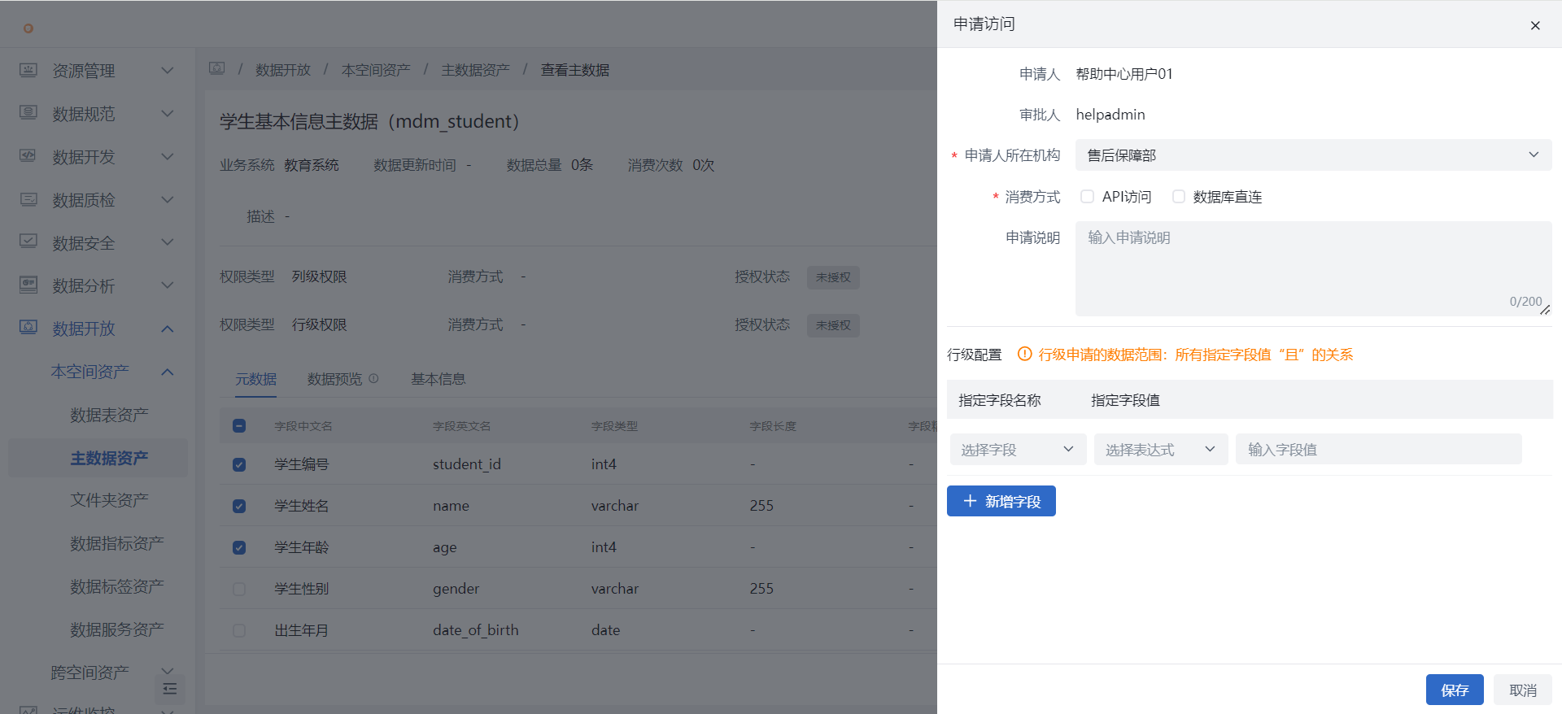Viewport: 1562px width, 714px height.
Task: Expand the 数据安全 menu chevron
Action: [168, 242]
